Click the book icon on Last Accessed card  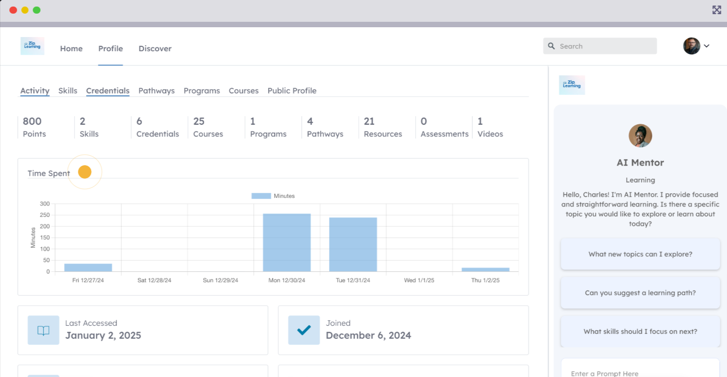[x=43, y=330]
